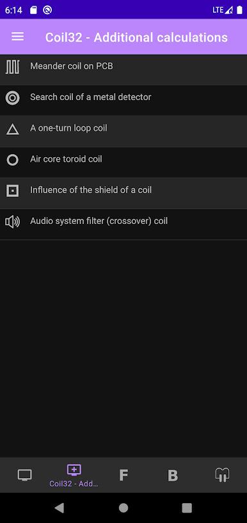The width and height of the screenshot is (247, 523).
Task: Select Influence of the shield of a coil
Action: tap(124, 193)
